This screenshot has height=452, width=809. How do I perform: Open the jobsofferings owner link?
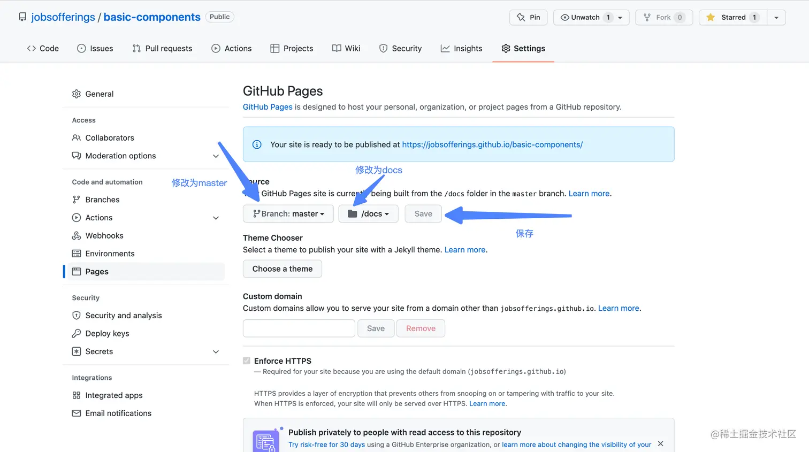[63, 17]
